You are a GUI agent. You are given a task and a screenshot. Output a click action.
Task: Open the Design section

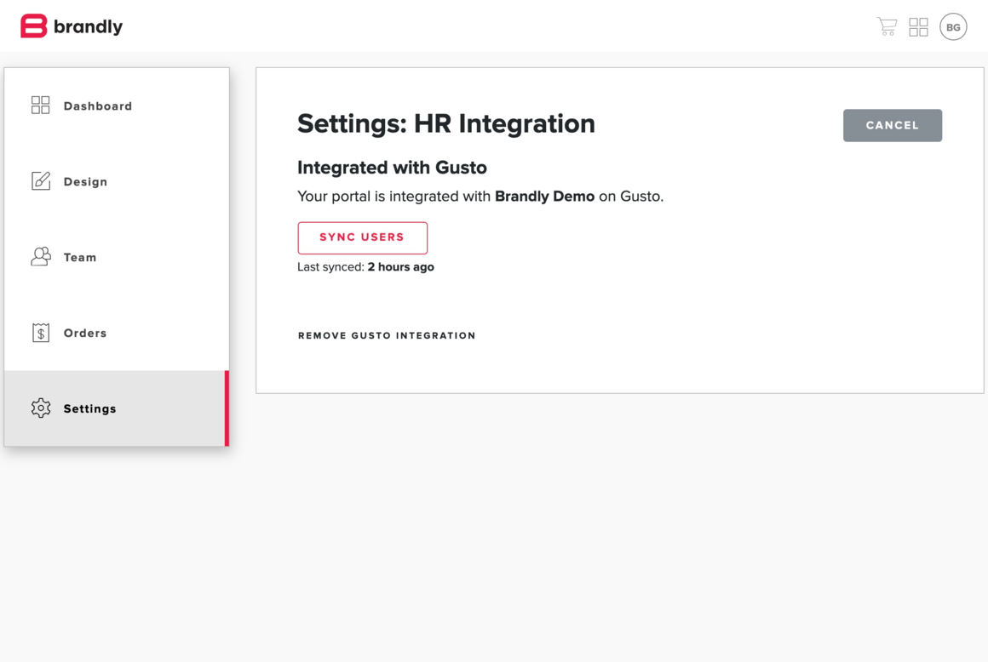(x=117, y=181)
